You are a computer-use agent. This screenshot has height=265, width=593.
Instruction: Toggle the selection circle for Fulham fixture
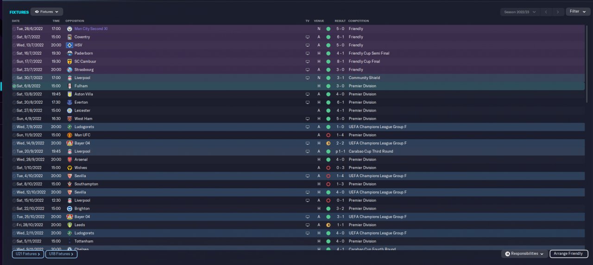[14, 86]
